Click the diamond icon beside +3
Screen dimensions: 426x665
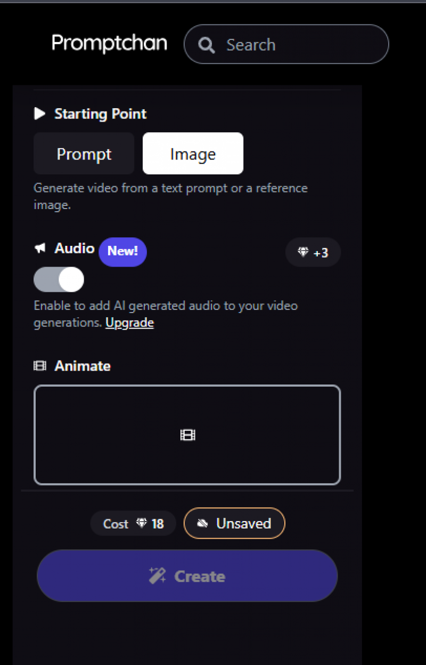click(303, 252)
